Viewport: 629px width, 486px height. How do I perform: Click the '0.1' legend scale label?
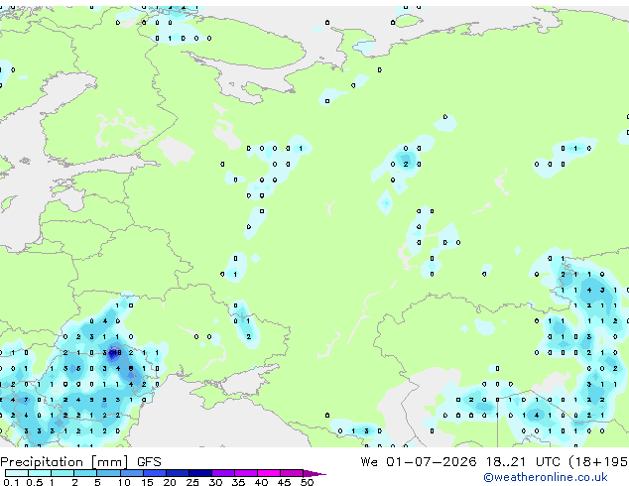pos(11,482)
